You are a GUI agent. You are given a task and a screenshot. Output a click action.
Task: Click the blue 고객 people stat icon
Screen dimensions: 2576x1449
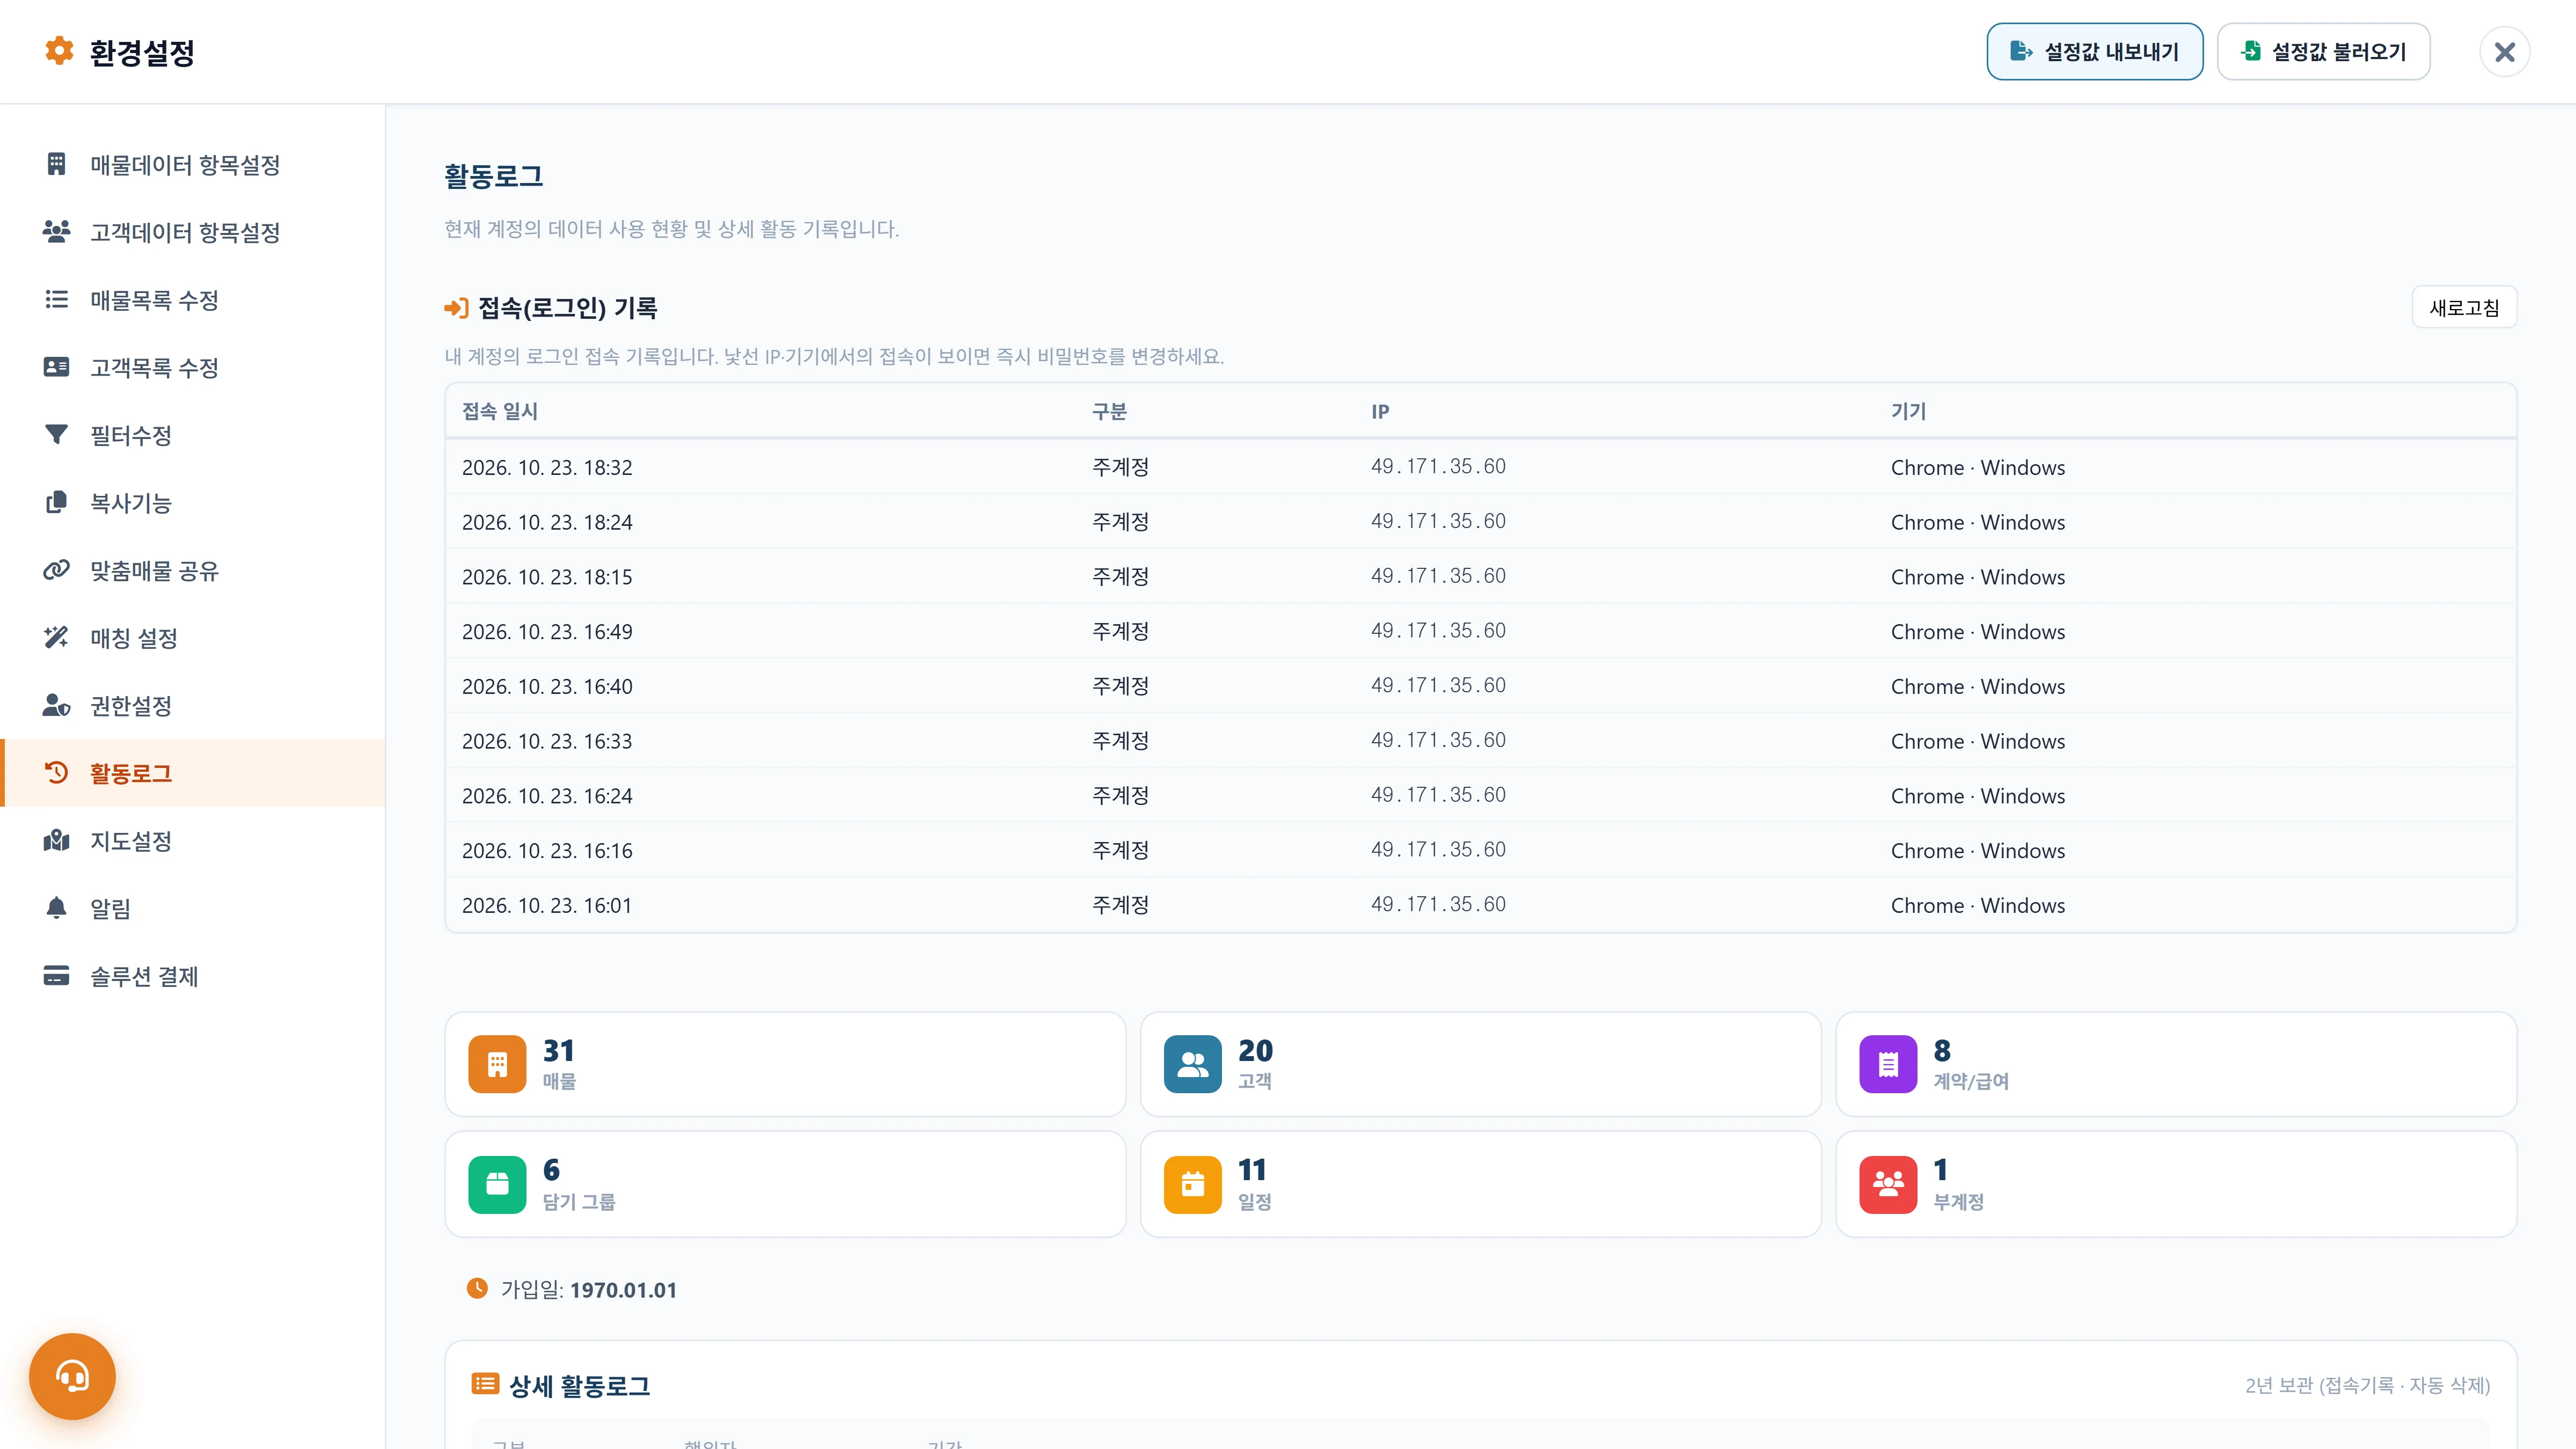(x=1192, y=1064)
